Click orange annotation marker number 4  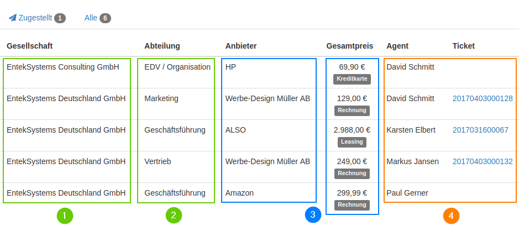point(451,216)
